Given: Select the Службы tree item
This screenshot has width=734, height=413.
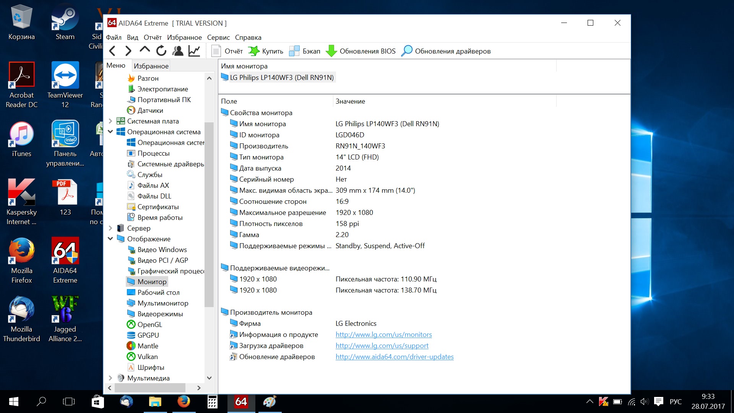Looking at the screenshot, I should point(145,175).
